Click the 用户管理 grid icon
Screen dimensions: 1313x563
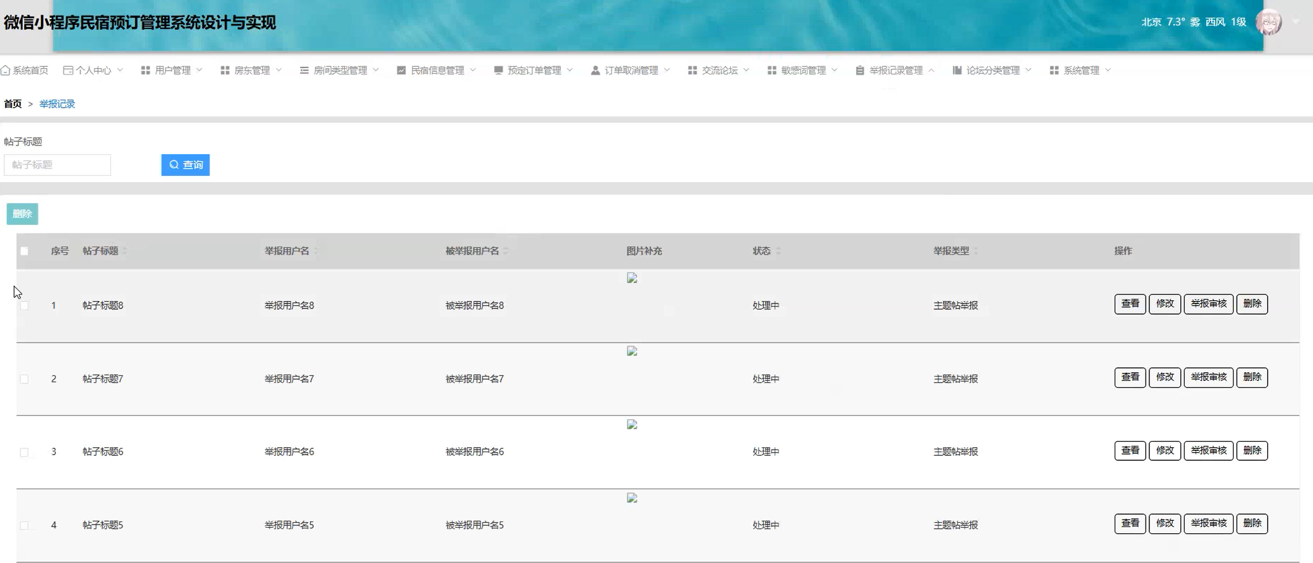coord(146,71)
